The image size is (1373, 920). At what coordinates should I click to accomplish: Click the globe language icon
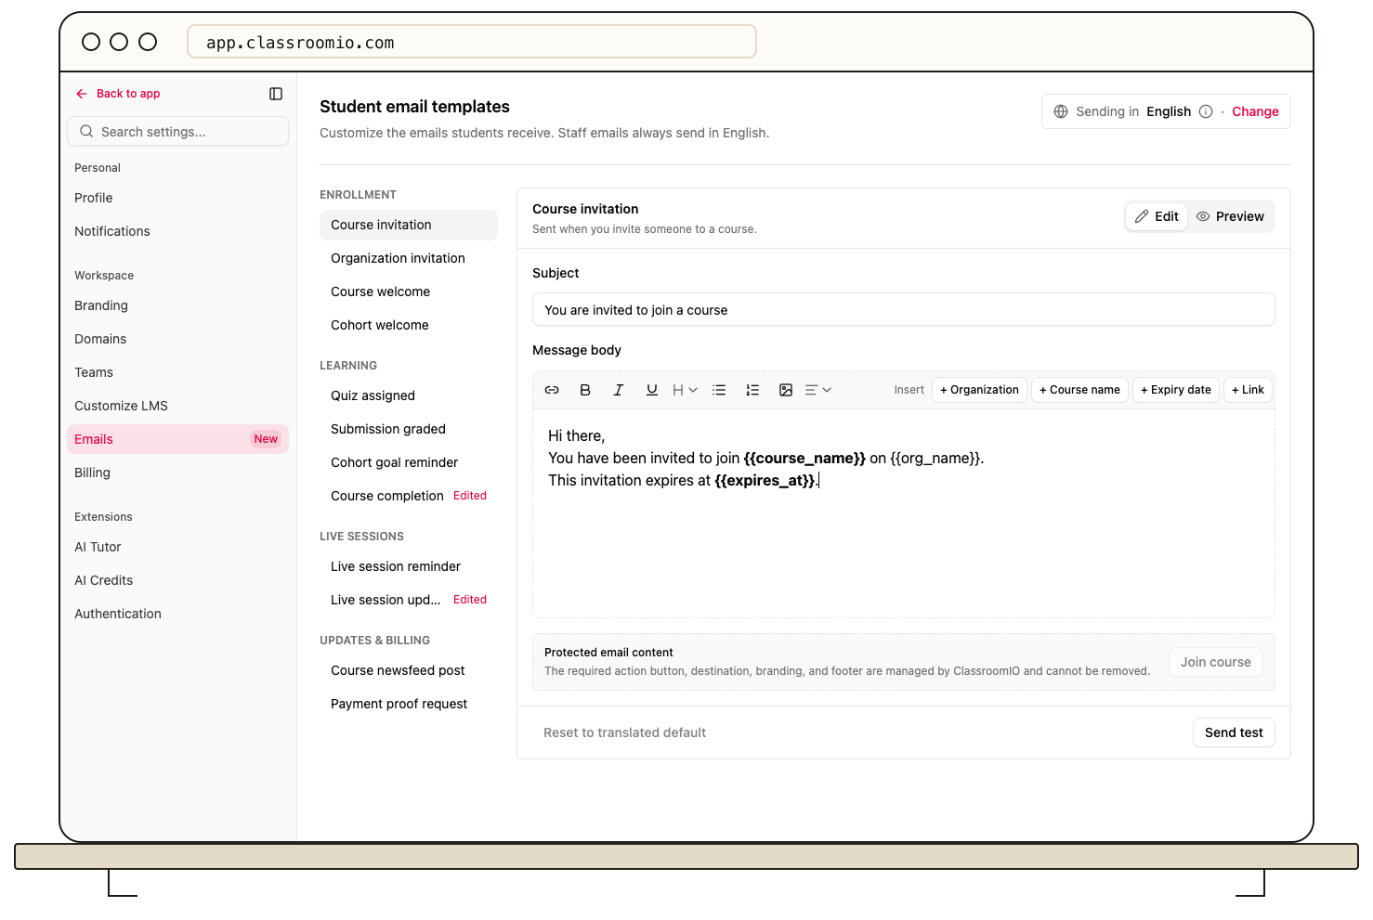[x=1061, y=111]
